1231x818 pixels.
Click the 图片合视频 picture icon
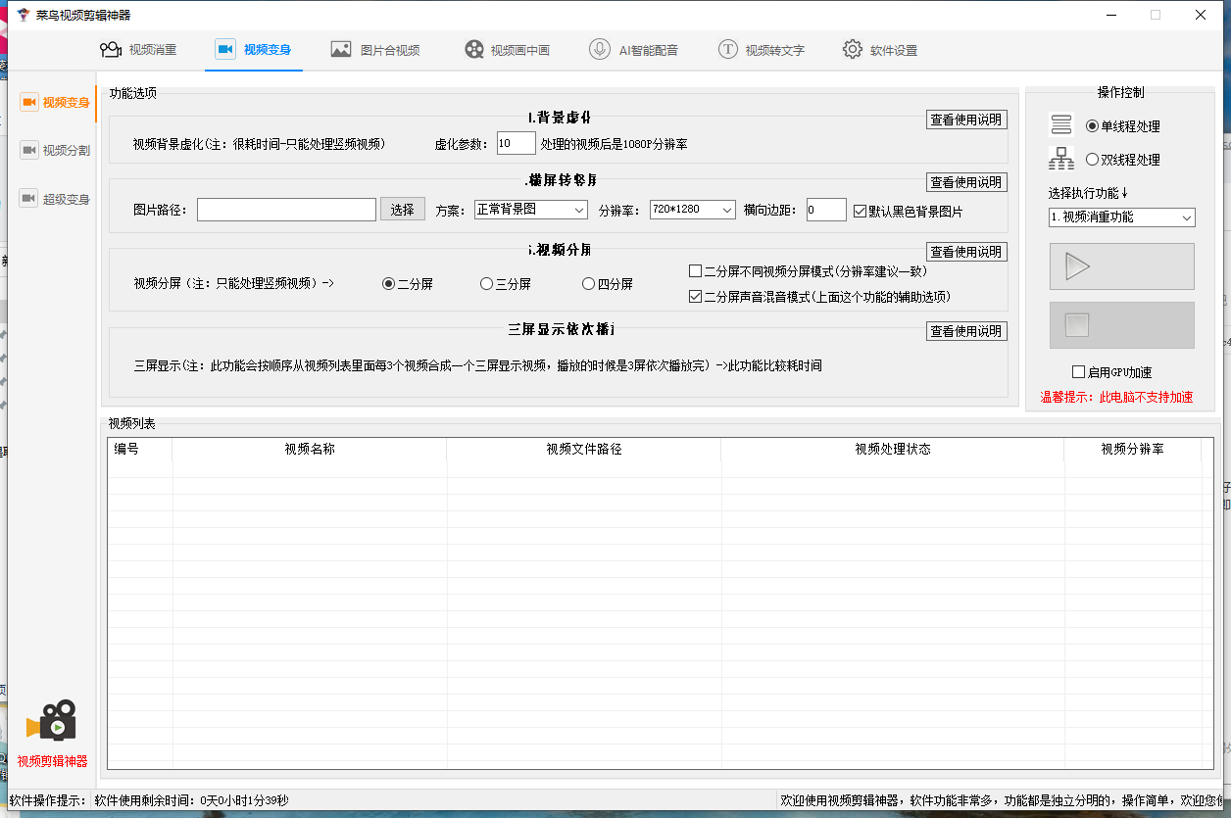(341, 50)
